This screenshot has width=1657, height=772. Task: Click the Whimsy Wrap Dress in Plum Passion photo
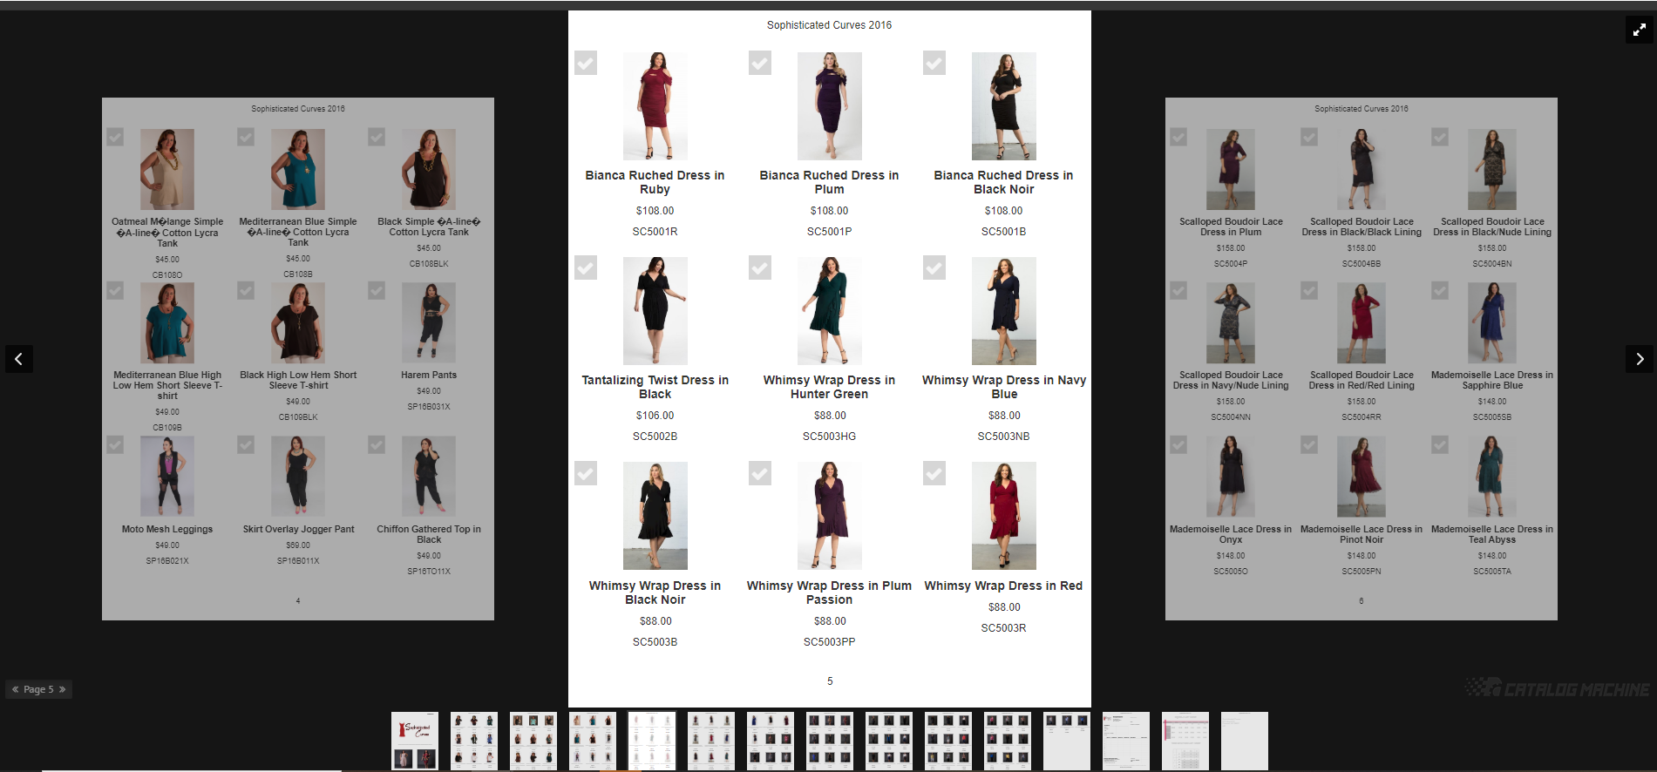point(830,516)
